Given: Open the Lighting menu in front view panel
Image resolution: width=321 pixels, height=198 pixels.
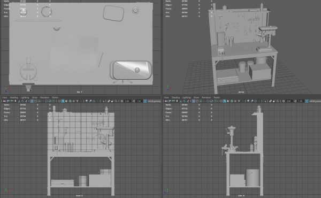Looking at the screenshot, I should pos(25,97).
